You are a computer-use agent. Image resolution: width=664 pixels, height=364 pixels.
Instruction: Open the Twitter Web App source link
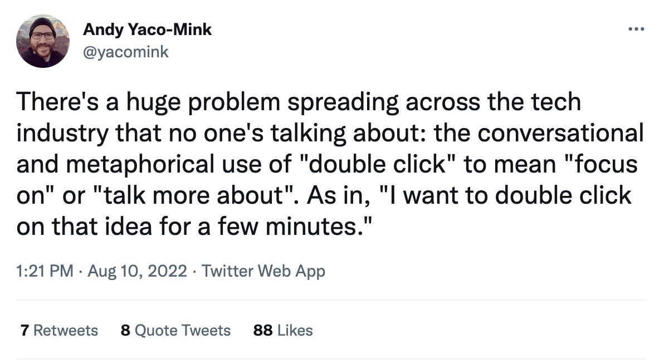(263, 271)
